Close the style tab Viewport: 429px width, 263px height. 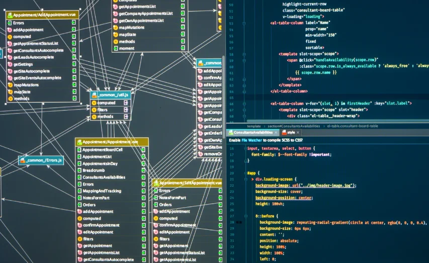click(x=298, y=133)
